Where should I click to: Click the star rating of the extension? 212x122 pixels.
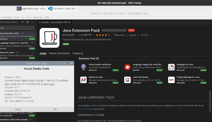(103, 35)
